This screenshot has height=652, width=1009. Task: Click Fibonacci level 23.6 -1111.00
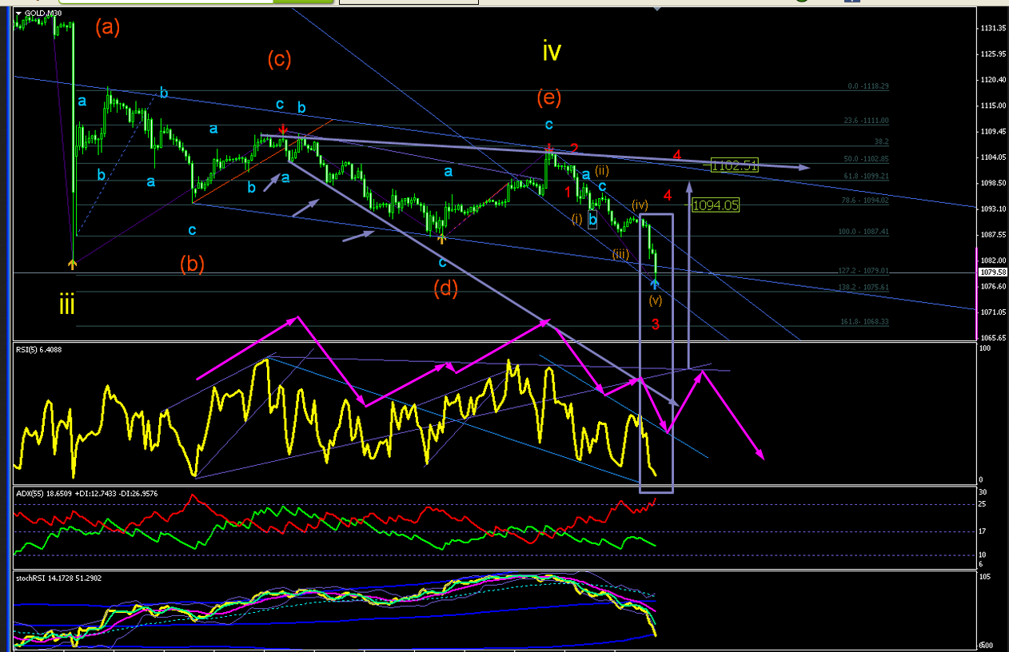[866, 121]
